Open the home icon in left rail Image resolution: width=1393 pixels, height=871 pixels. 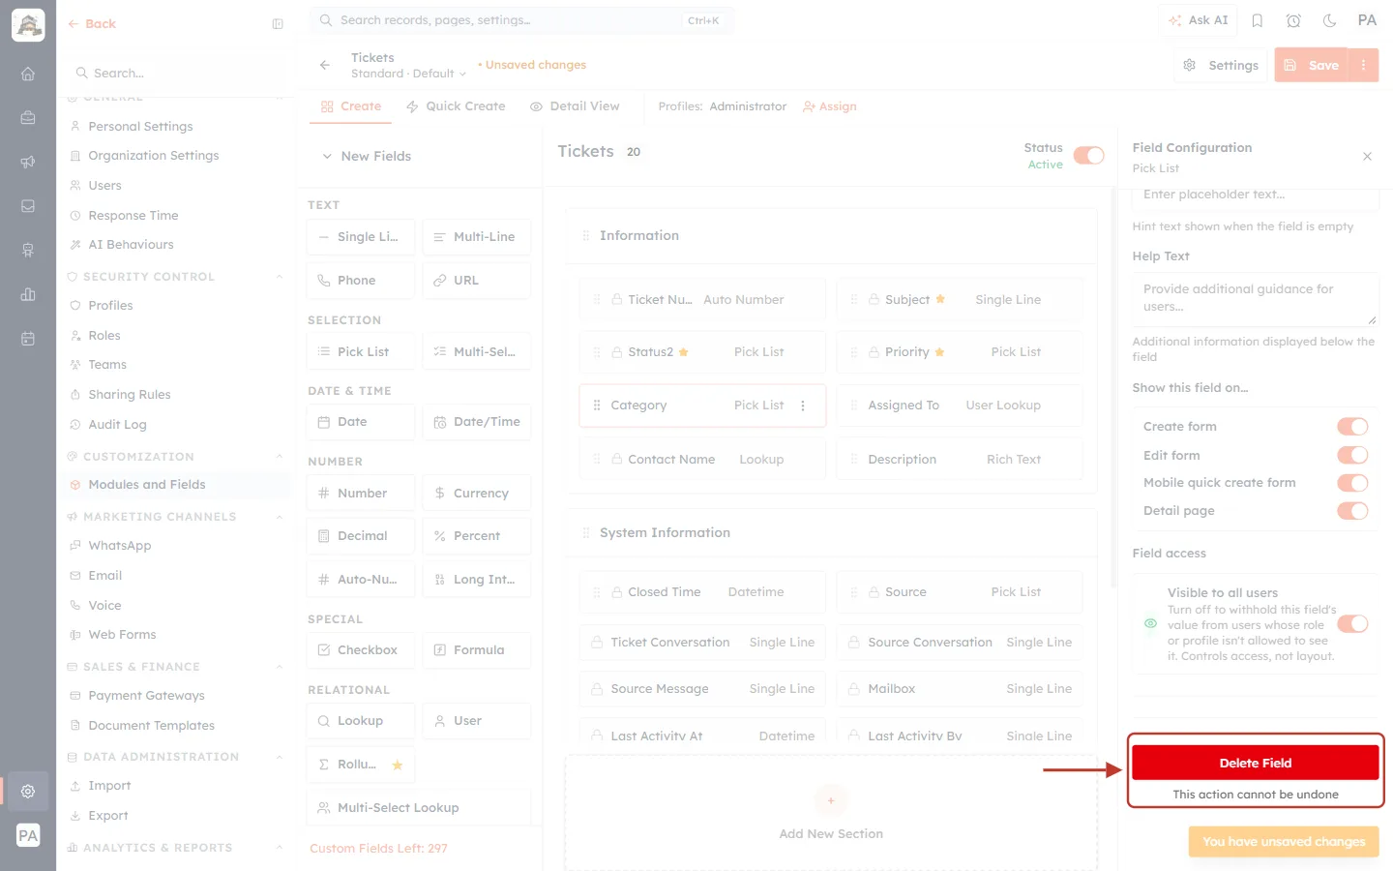28,74
